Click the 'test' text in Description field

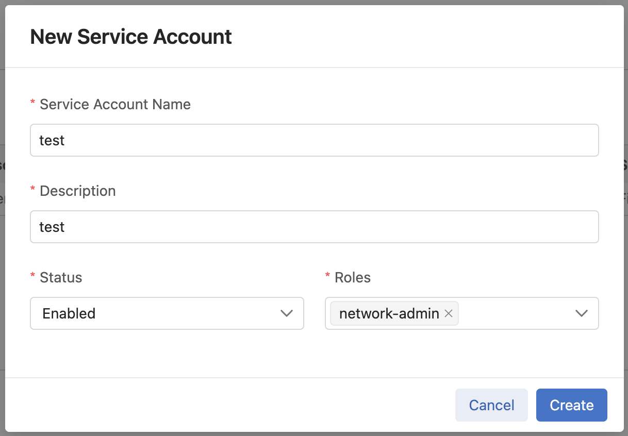pos(52,227)
